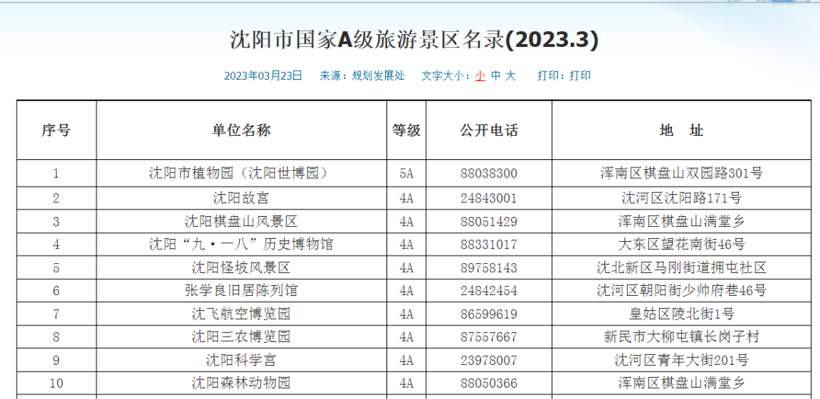Click row number 7 cell
The width and height of the screenshot is (820, 399).
pos(56,314)
